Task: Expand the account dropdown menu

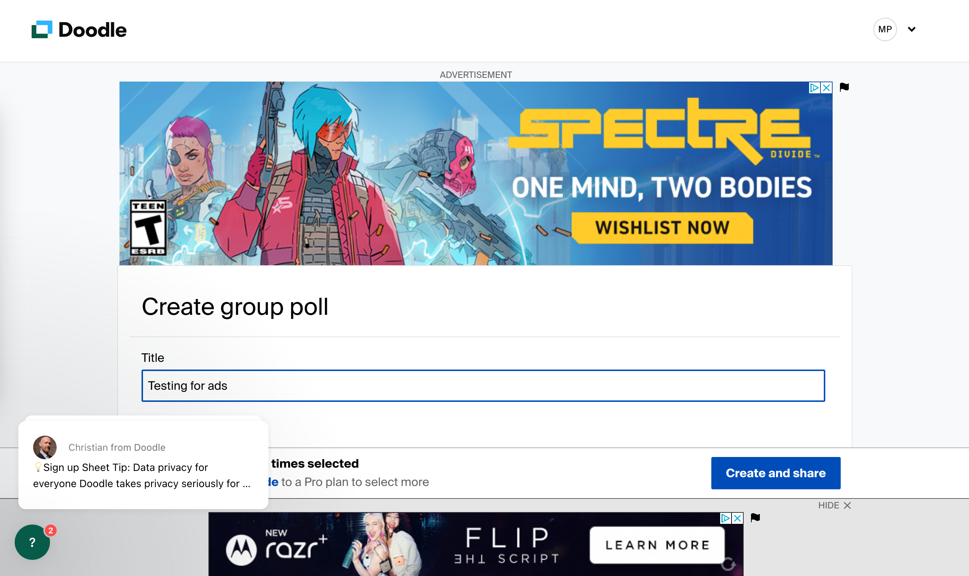Action: click(911, 29)
